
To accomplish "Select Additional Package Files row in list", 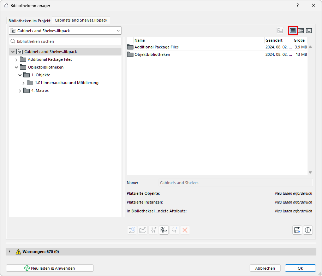I will (217, 47).
